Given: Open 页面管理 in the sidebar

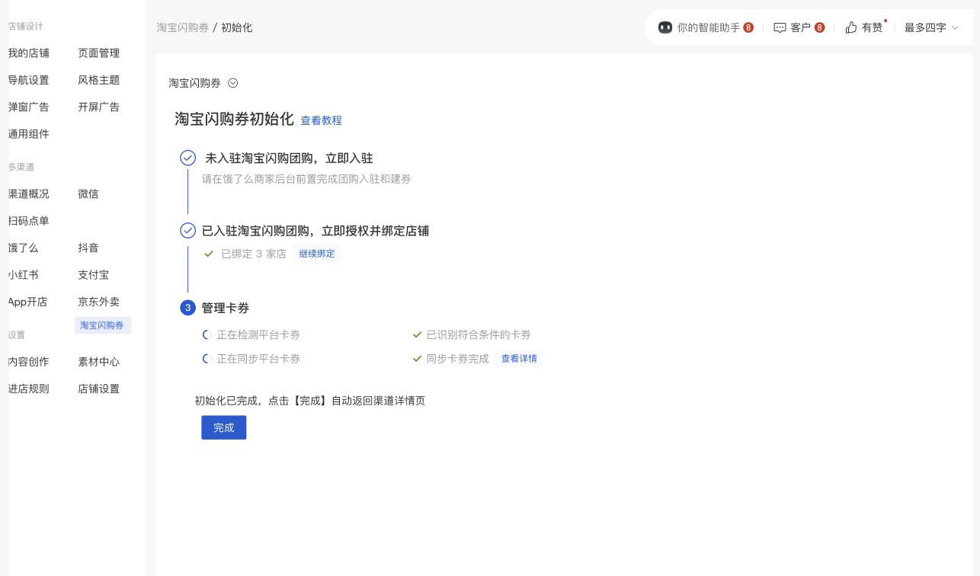Looking at the screenshot, I should point(98,53).
